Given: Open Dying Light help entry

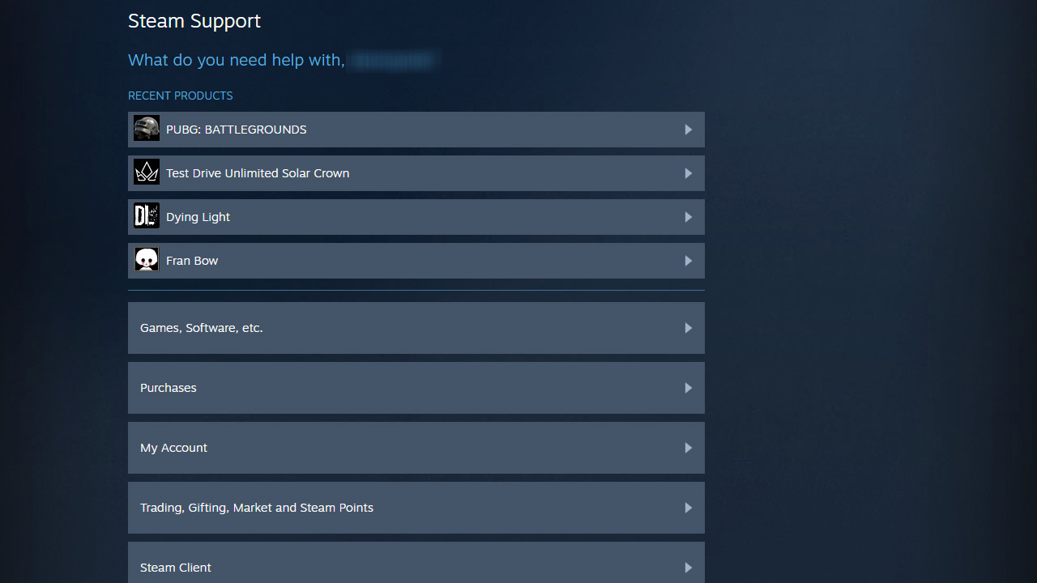Looking at the screenshot, I should [x=198, y=217].
